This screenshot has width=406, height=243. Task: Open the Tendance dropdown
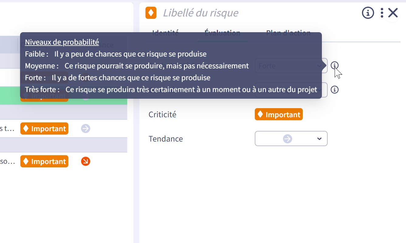[x=291, y=139]
